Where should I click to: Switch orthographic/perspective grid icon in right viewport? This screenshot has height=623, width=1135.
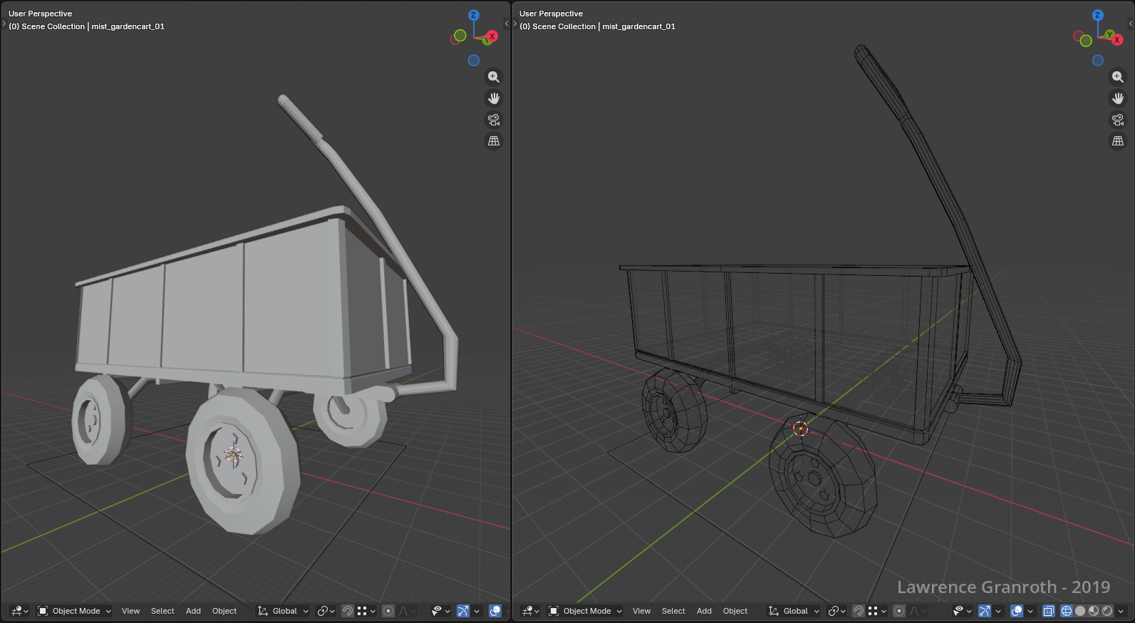click(x=1117, y=141)
